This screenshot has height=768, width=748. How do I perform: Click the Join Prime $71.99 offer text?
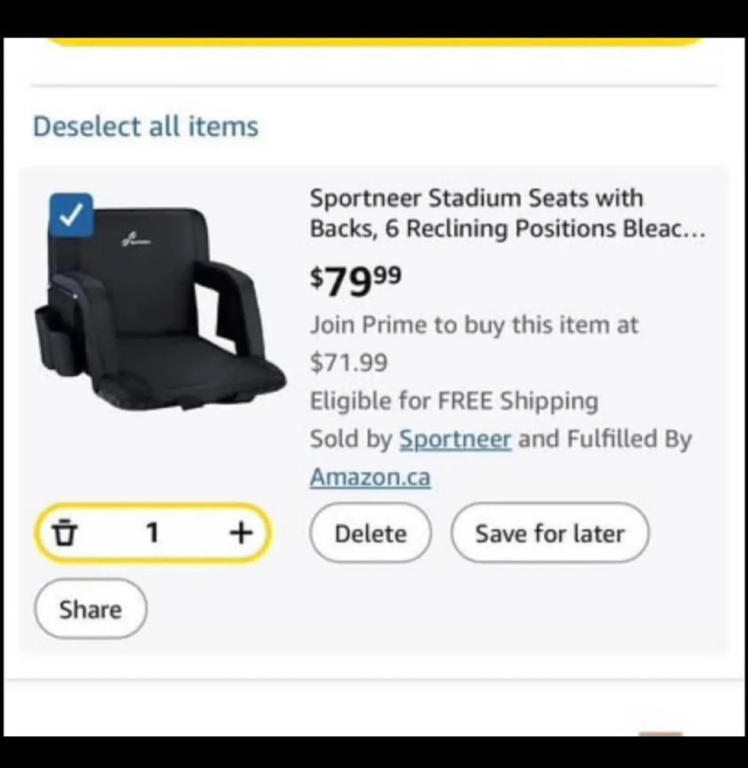[474, 344]
